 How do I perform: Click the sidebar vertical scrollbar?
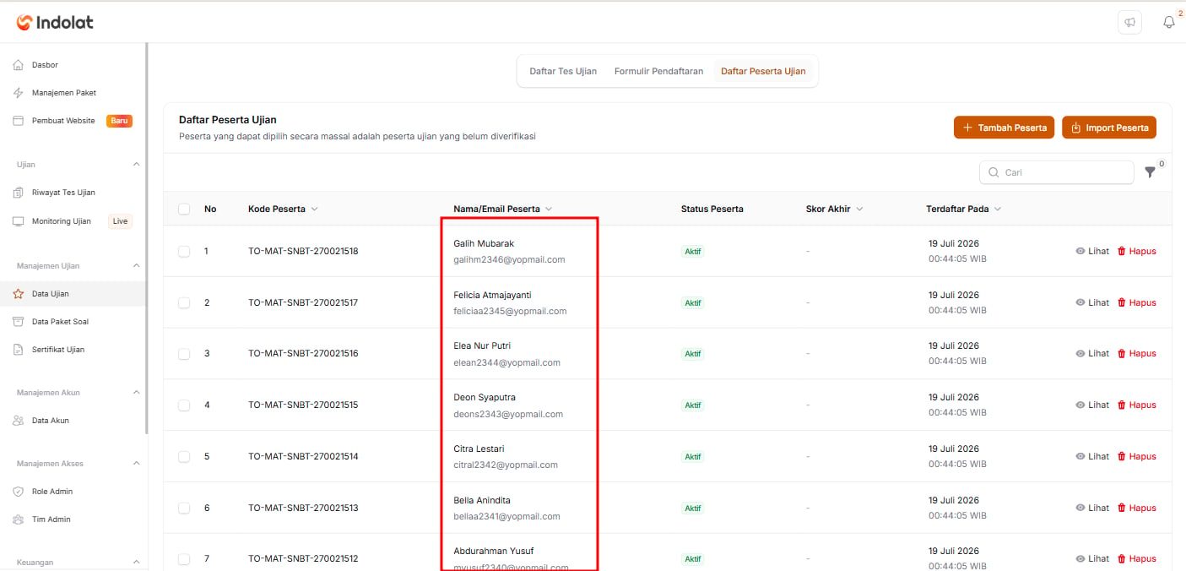(x=147, y=238)
